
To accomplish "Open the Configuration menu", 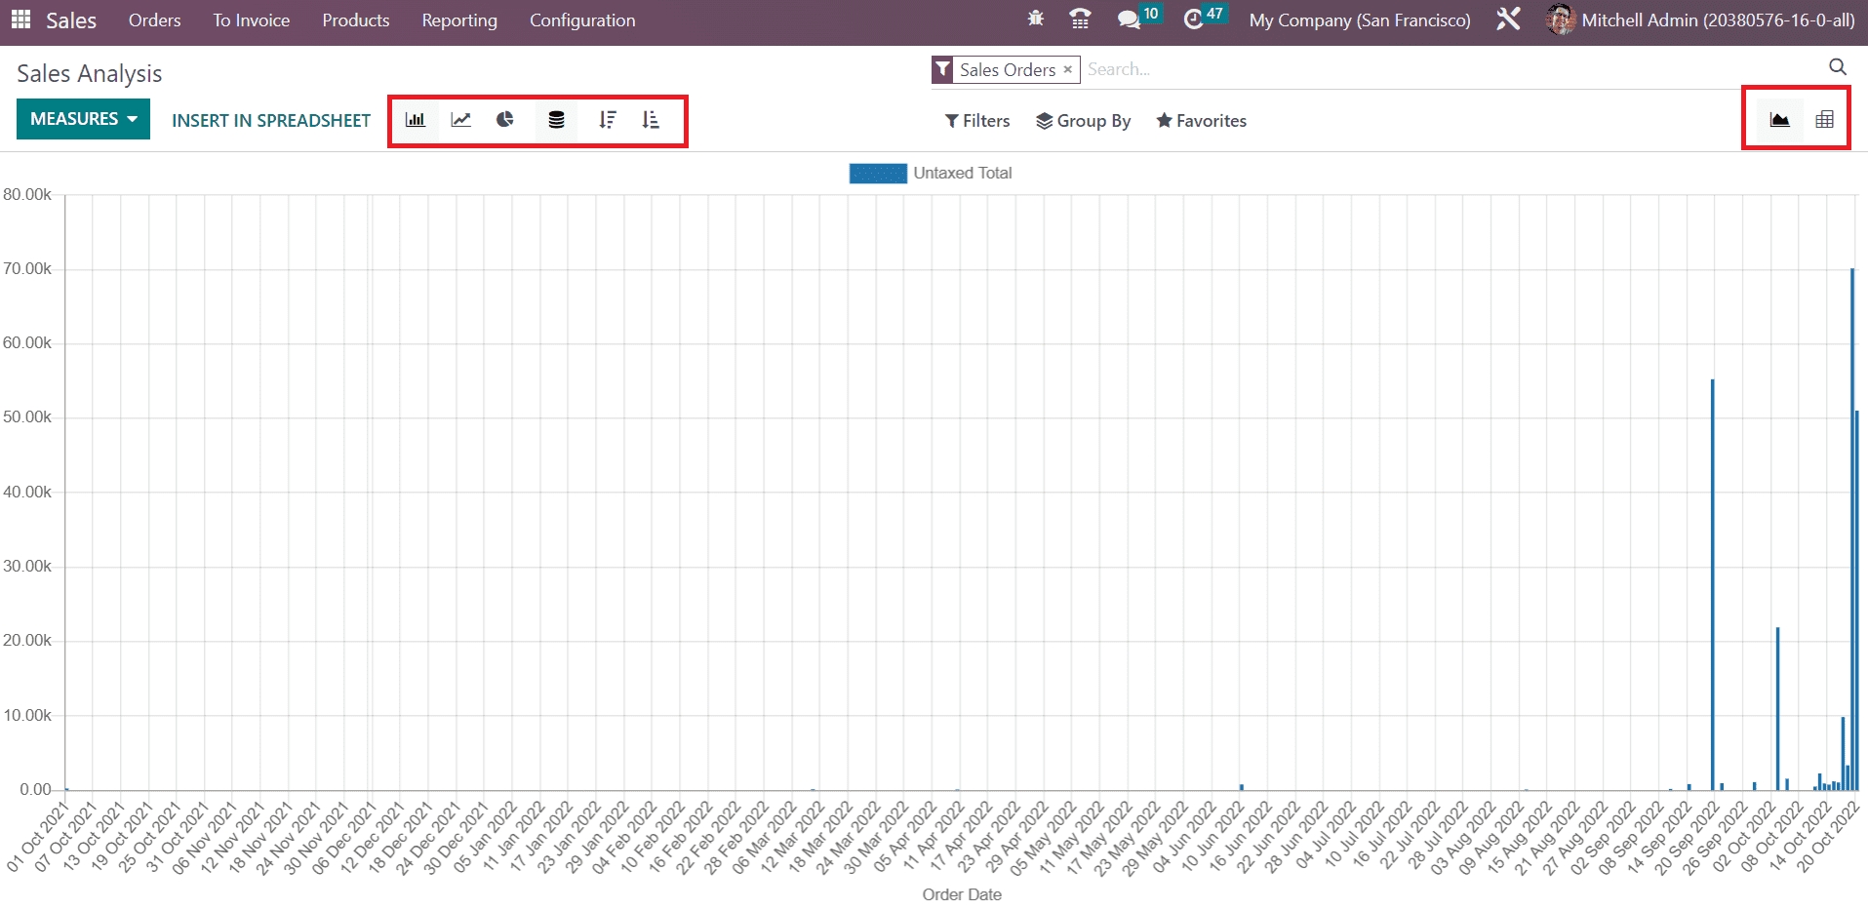I will (582, 20).
